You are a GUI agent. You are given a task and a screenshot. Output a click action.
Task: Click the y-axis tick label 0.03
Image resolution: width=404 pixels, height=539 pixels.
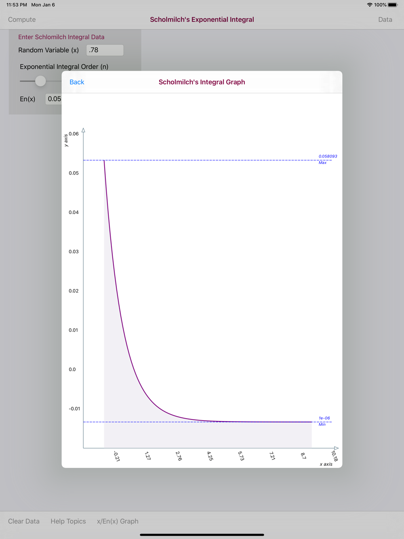74,251
